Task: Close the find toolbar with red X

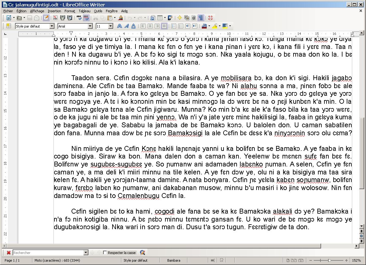Action: click(x=9, y=253)
